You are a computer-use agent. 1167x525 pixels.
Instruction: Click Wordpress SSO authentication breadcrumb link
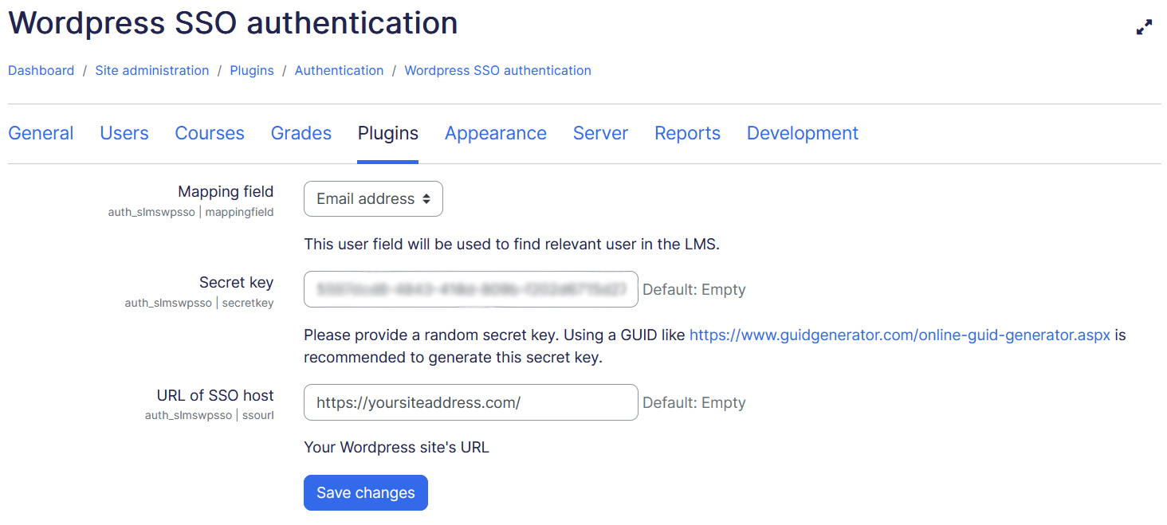(497, 70)
